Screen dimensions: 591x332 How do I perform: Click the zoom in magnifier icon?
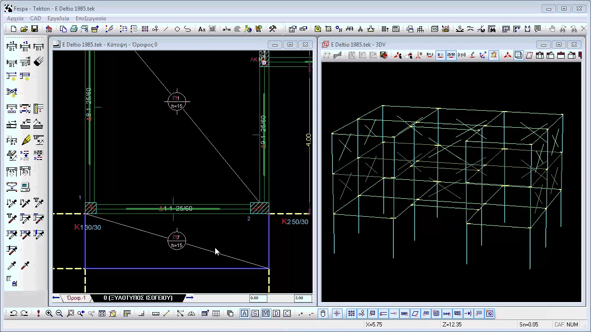[49, 314]
